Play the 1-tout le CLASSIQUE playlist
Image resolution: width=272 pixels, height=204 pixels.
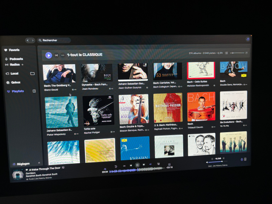coord(48,55)
